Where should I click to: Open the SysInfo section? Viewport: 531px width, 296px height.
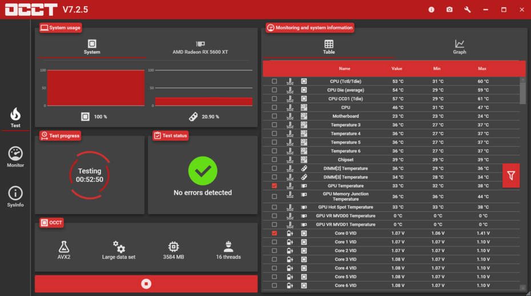[15, 197]
